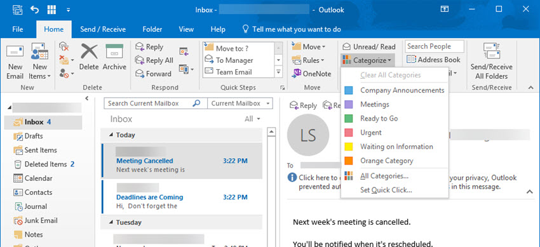Click the search magnifier in mailbox search
540x247 pixels.
coord(196,103)
